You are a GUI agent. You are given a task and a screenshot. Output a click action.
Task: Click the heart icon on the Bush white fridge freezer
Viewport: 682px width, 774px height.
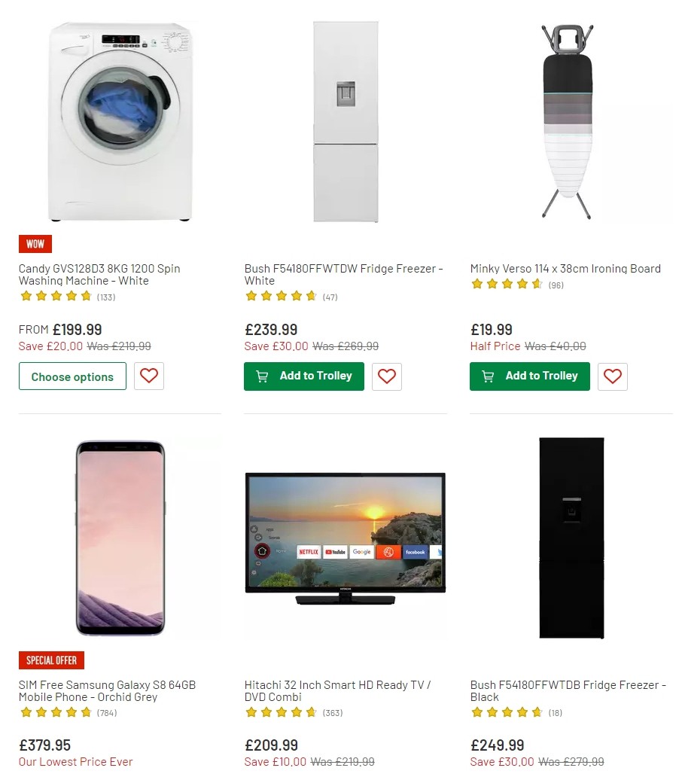pyautogui.click(x=386, y=376)
